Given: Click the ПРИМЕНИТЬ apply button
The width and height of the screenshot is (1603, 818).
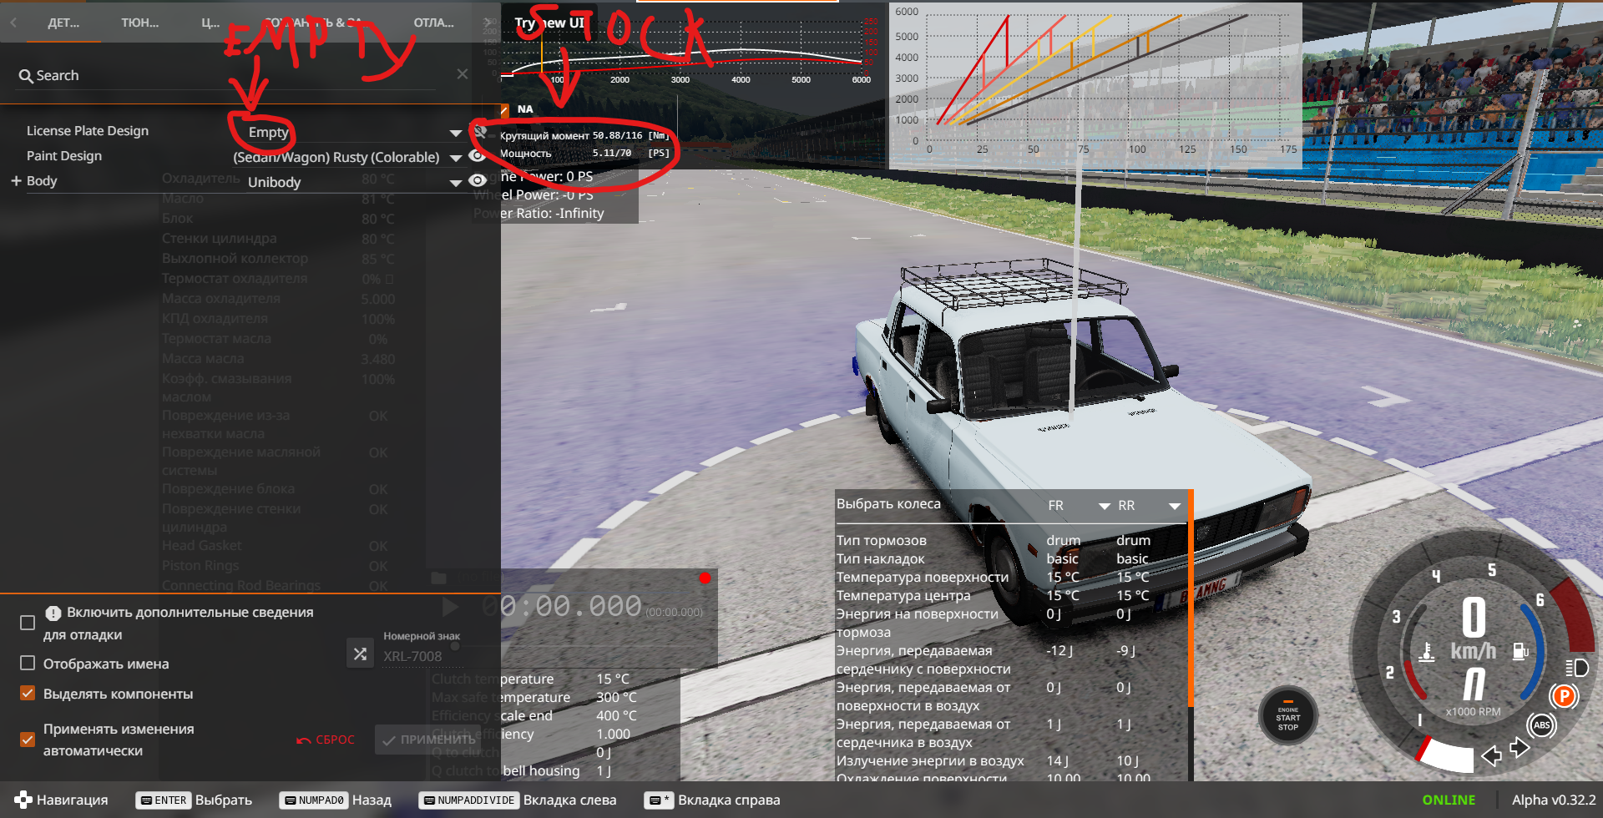Looking at the screenshot, I should point(427,740).
